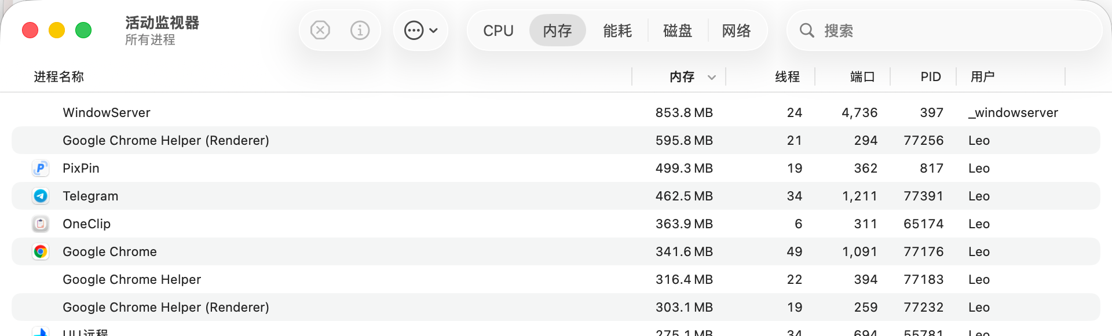Click the stop process X icon
This screenshot has width=1112, height=336.
pos(320,30)
